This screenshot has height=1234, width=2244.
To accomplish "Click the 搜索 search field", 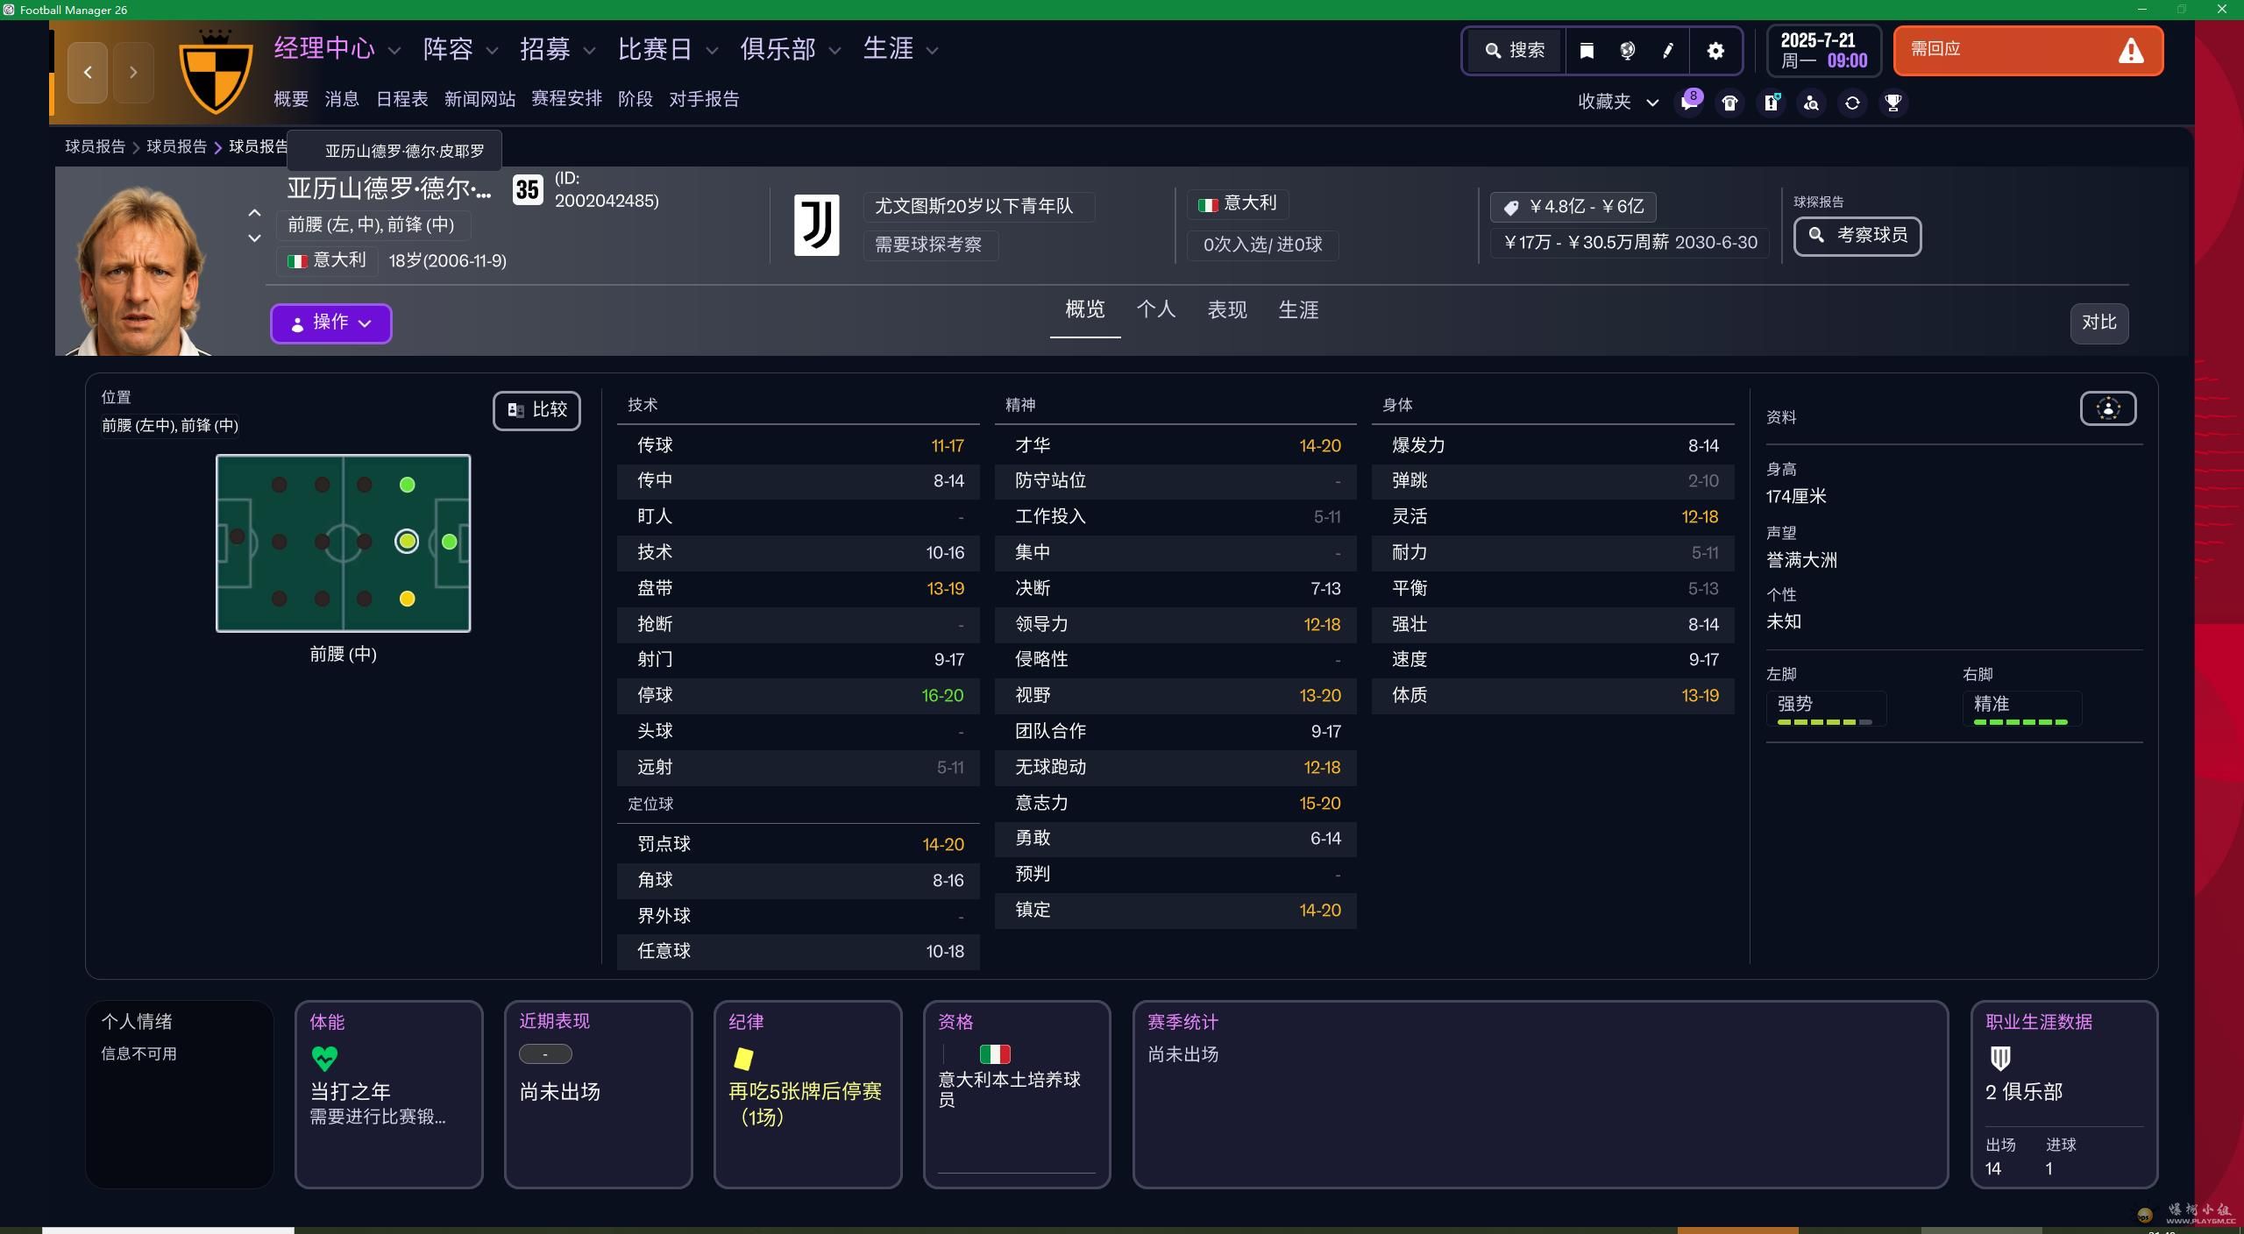I will point(1514,51).
